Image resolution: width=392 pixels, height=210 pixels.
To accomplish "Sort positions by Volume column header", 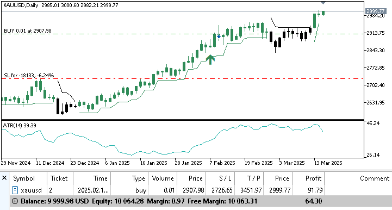I will tap(163, 178).
